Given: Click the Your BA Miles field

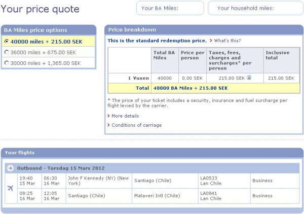Looking at the screenshot, I should [x=170, y=8].
